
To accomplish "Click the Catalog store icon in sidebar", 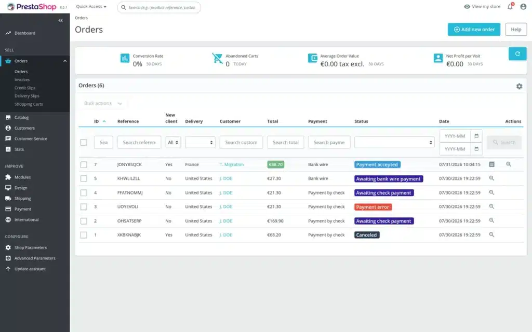I will click(x=8, y=117).
